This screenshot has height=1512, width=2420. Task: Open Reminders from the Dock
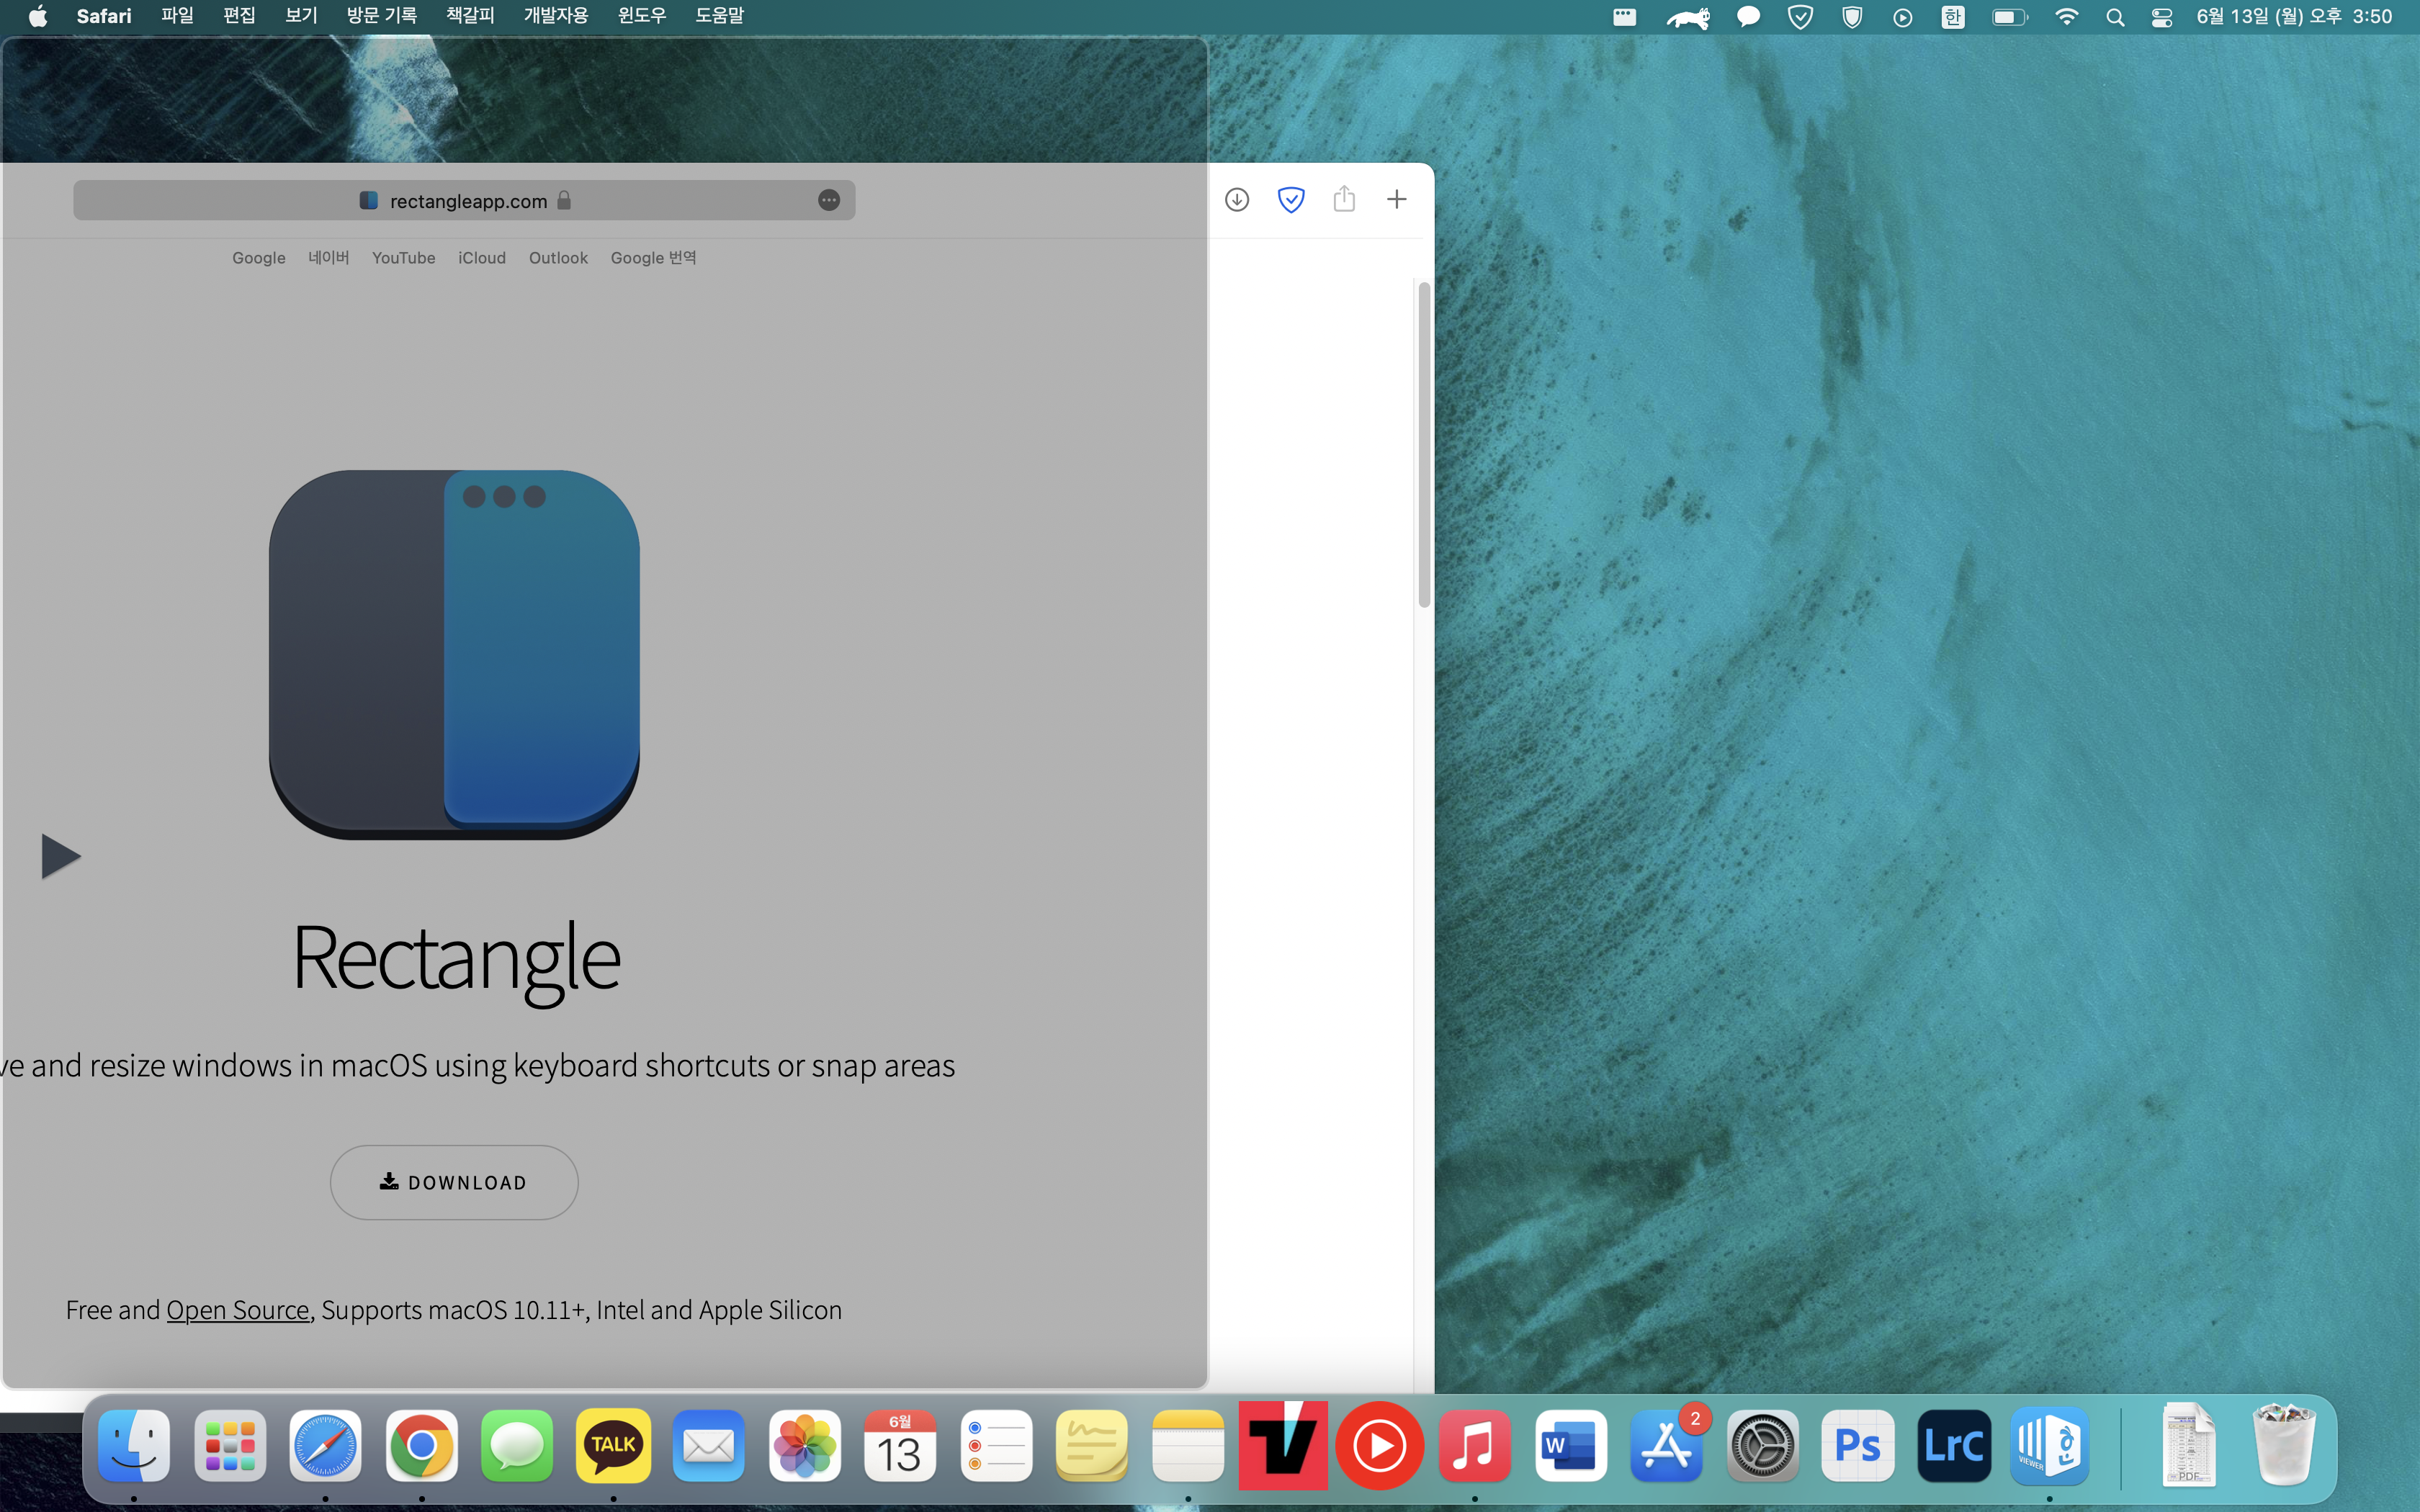[996, 1445]
